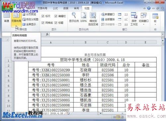
Task: Open the 公式 ribbon tab
Action: click(55, 8)
